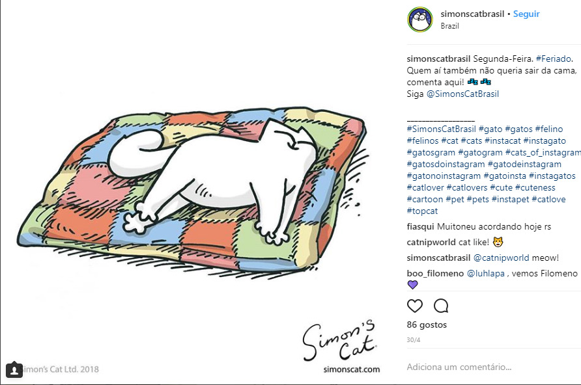Open the #topcat hashtag

[x=422, y=211]
